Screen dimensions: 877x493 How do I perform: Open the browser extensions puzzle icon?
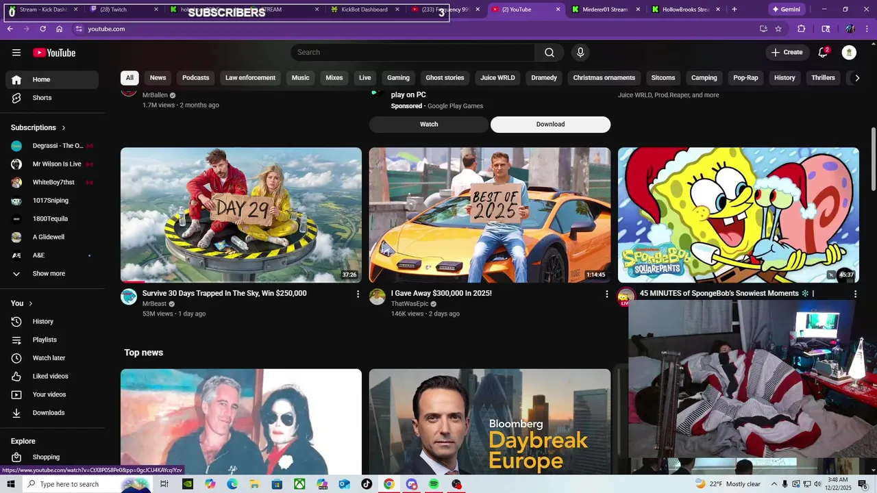pos(802,29)
